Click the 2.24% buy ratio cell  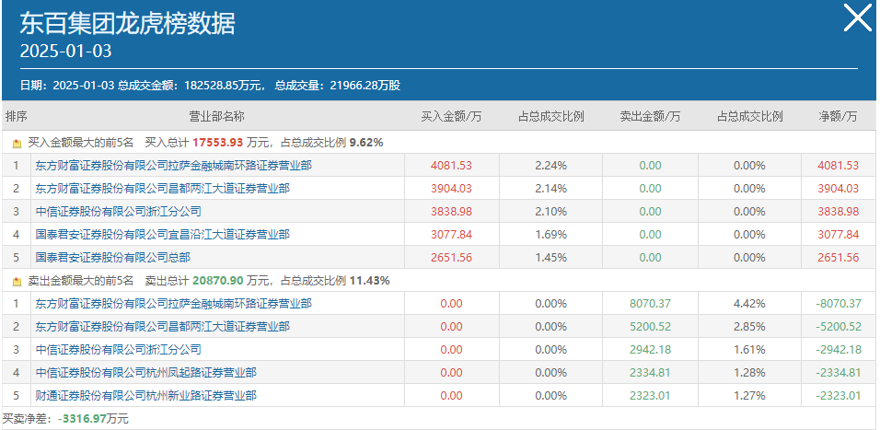[x=550, y=166]
